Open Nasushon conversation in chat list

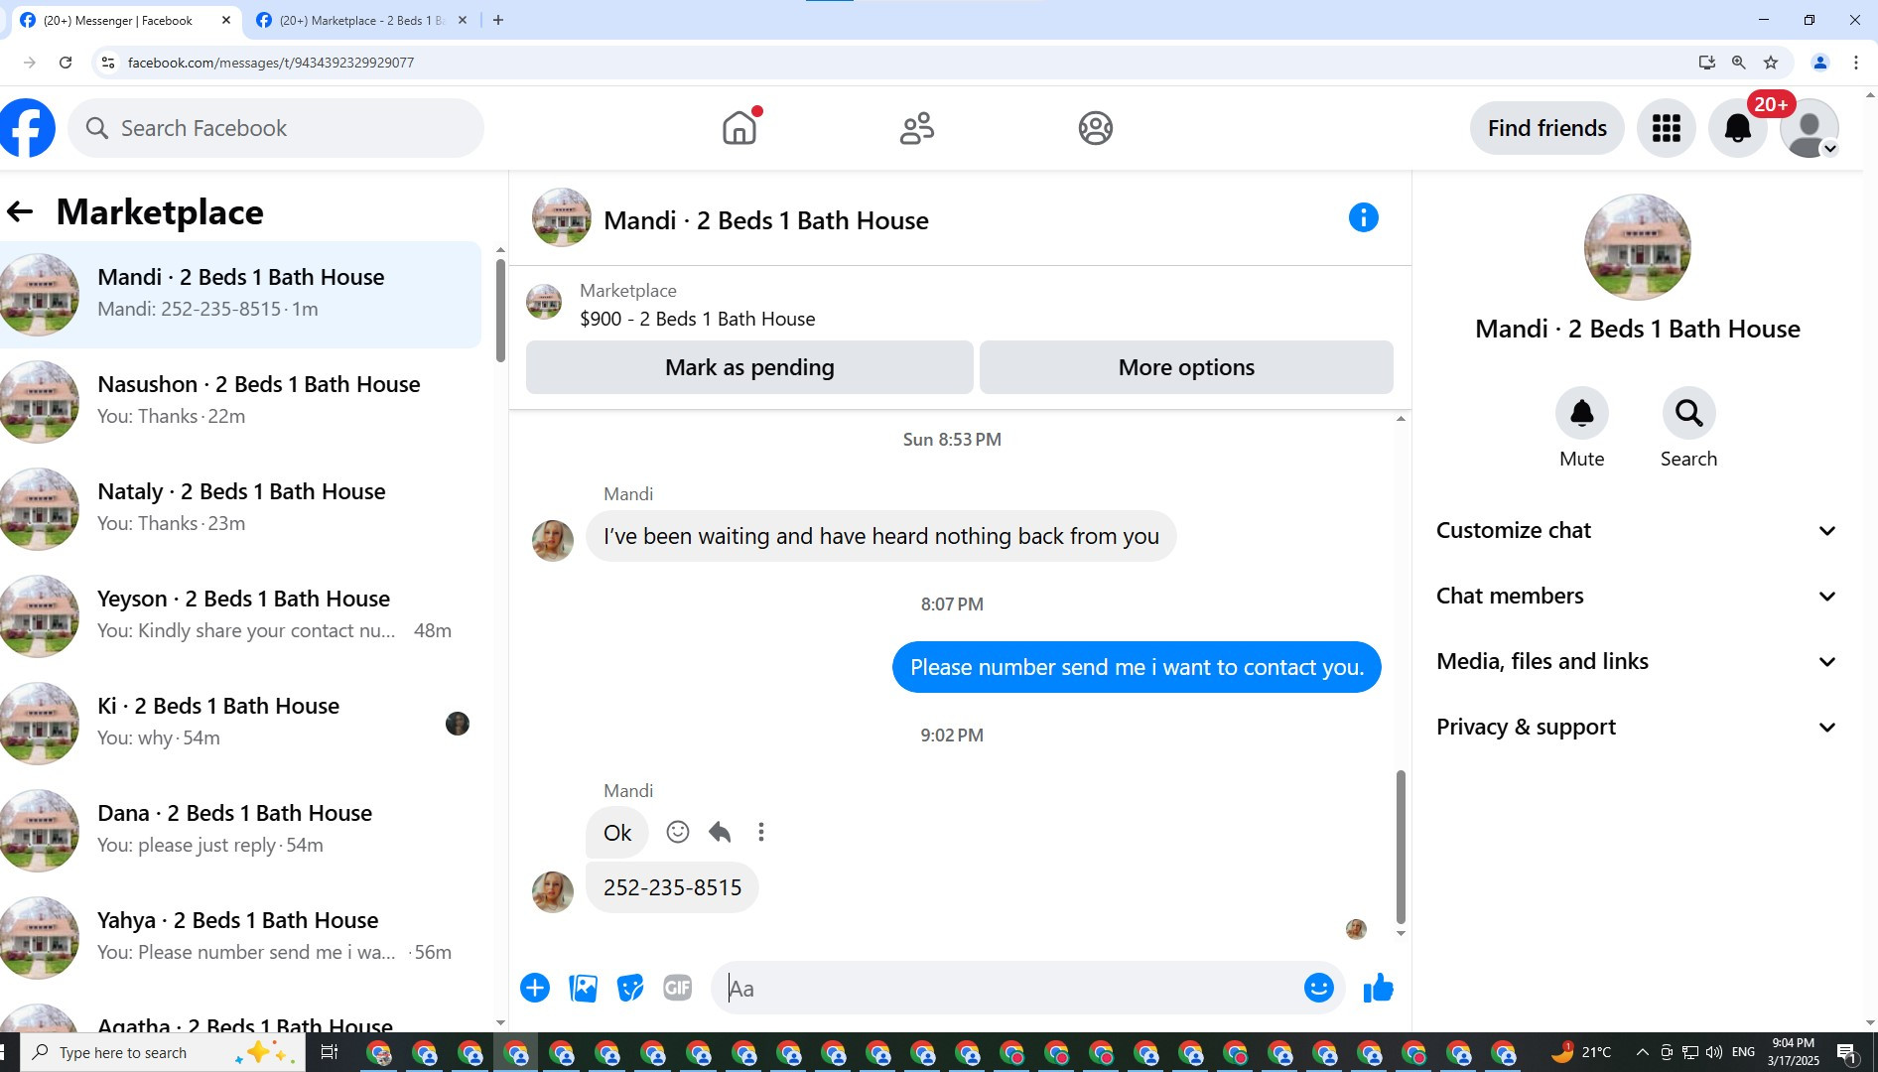point(240,401)
